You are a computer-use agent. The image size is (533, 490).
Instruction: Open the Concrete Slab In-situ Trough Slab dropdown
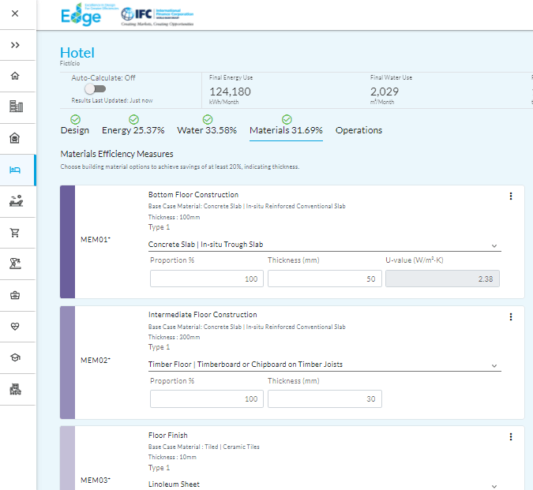[x=324, y=245]
